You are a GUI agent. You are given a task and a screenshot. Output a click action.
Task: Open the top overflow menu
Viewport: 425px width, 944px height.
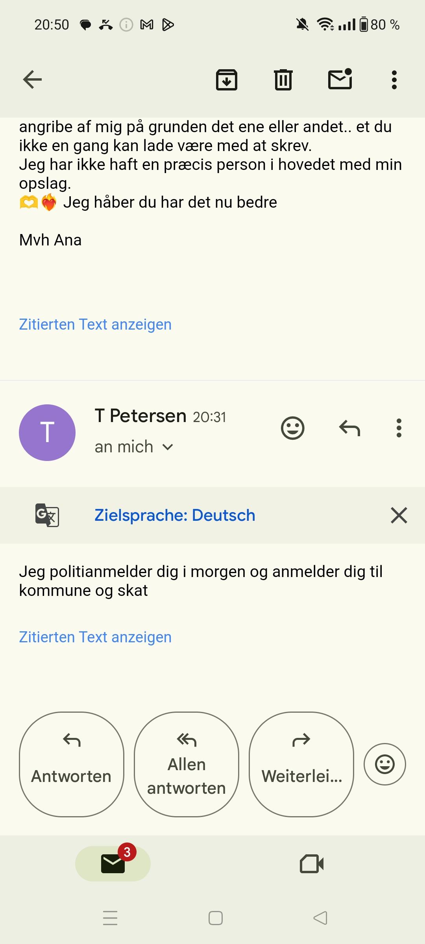pos(394,80)
